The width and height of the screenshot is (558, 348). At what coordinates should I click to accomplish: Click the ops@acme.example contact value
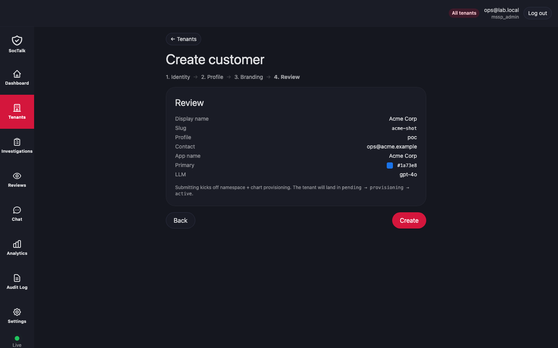coord(392,147)
